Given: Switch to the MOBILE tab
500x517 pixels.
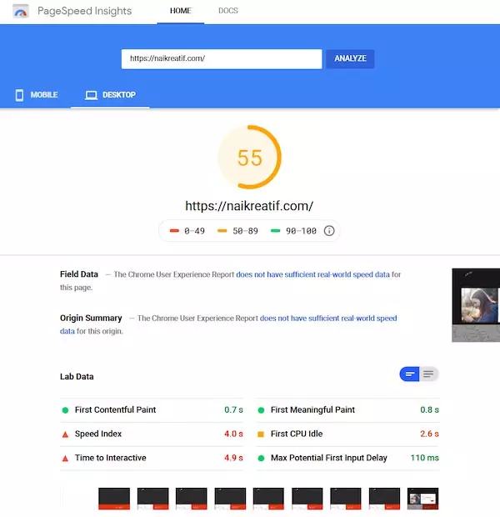Looking at the screenshot, I should (x=37, y=95).
